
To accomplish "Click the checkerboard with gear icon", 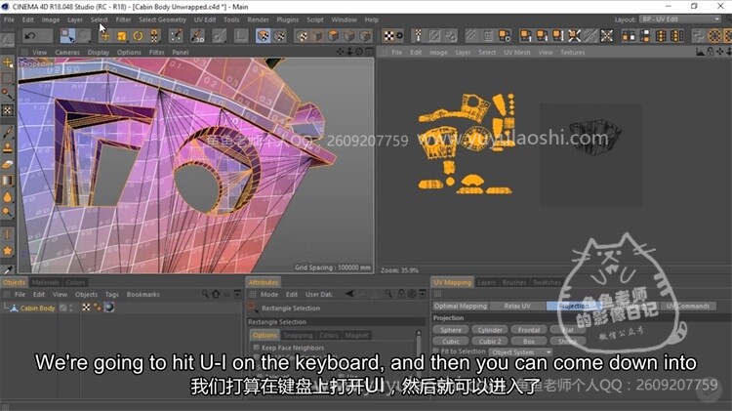I will 392,36.
